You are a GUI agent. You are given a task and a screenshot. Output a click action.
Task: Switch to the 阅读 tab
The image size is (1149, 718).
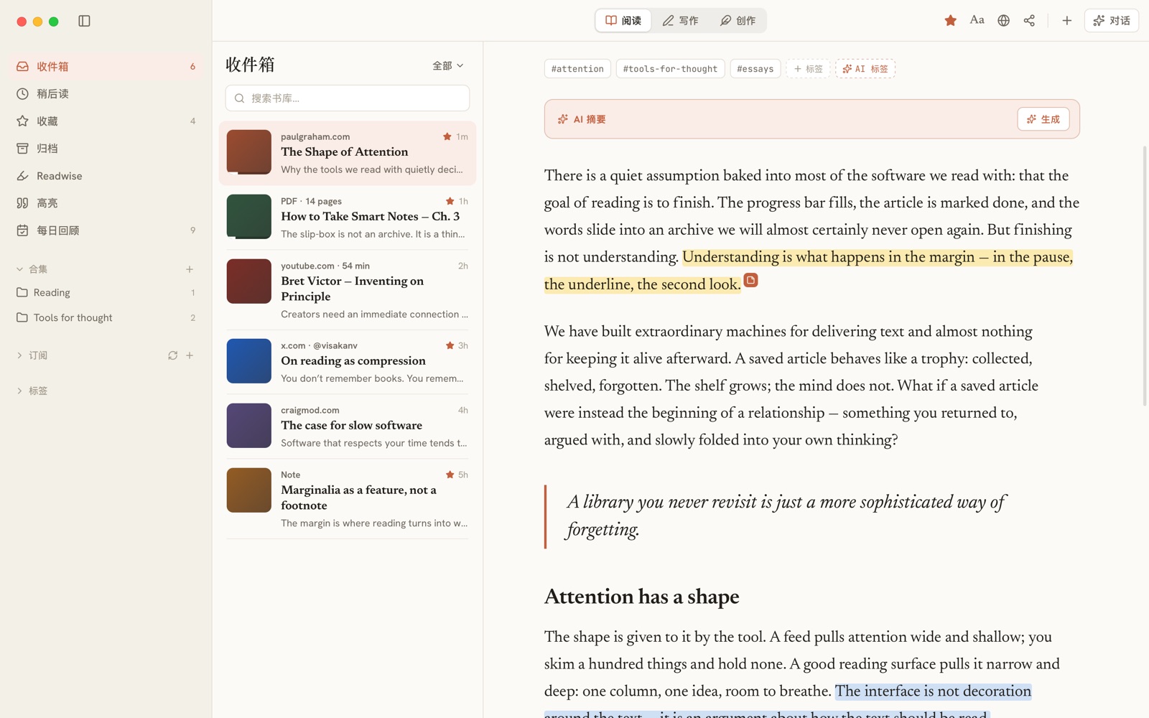point(623,21)
